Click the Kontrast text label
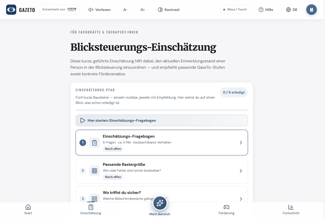The width and height of the screenshot is (325, 218). (x=172, y=10)
